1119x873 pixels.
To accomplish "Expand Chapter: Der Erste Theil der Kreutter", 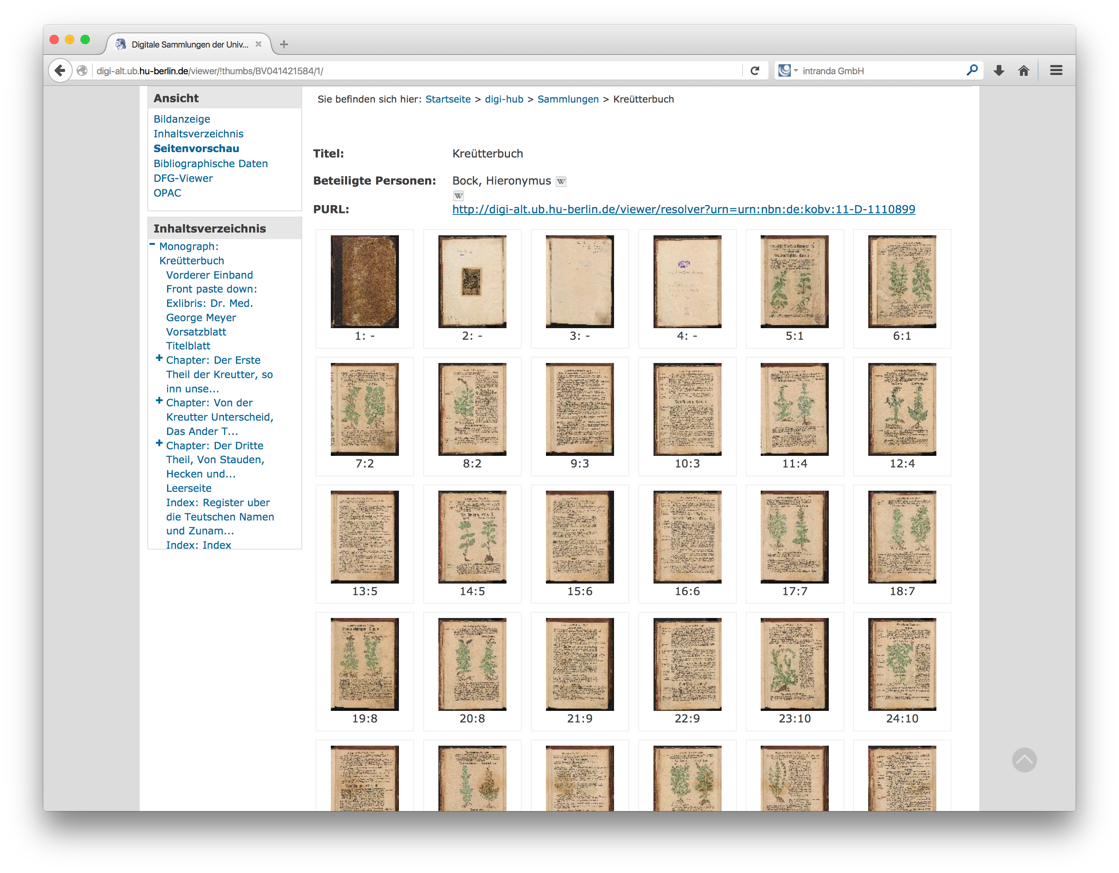I will [x=159, y=358].
